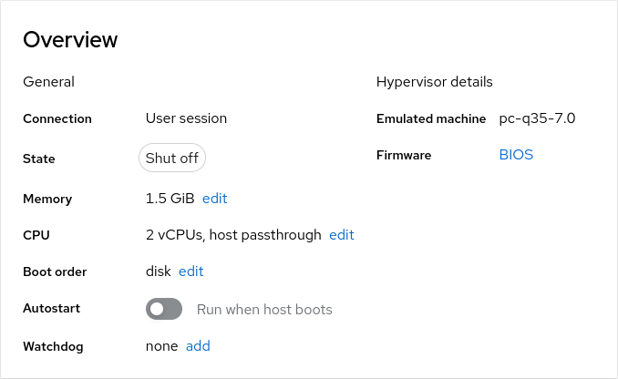
Task: Click the General section title
Action: [x=48, y=82]
